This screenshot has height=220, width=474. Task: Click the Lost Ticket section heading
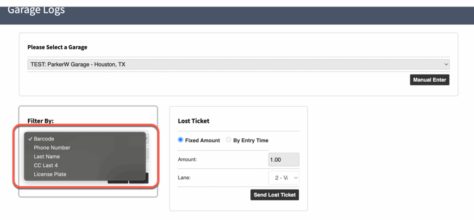click(193, 121)
